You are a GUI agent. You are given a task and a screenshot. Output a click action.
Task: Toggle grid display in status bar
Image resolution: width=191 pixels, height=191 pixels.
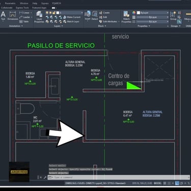coord(165,183)
